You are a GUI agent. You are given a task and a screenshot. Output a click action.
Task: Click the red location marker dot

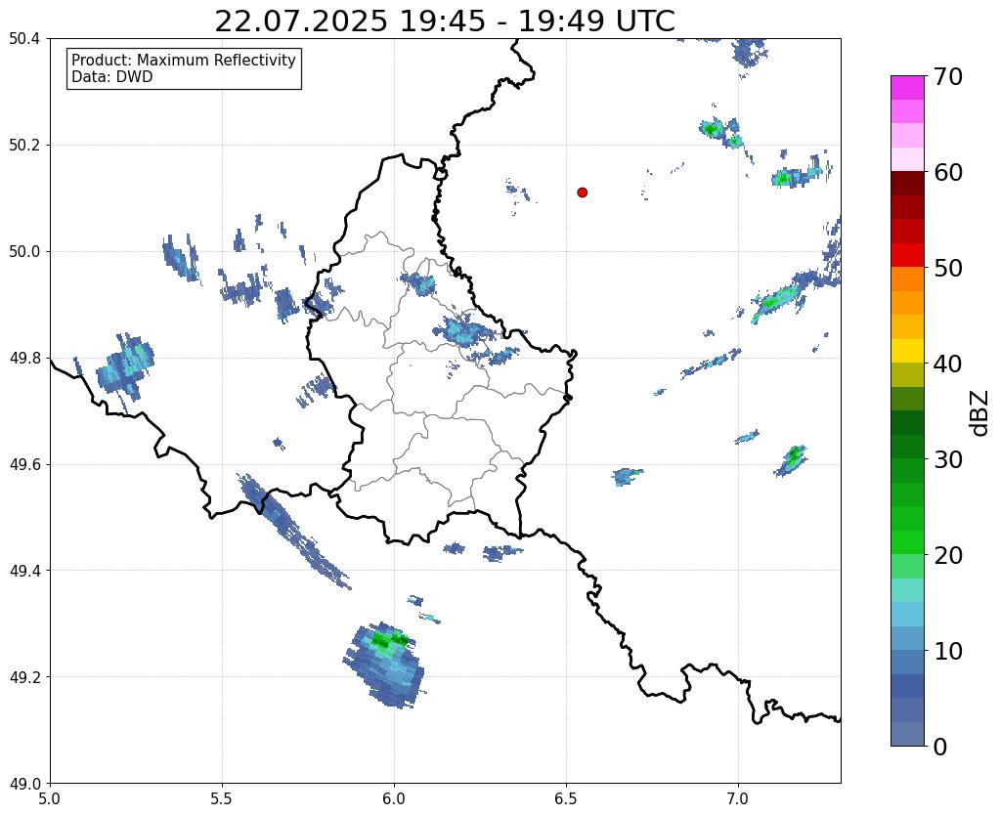pos(583,193)
